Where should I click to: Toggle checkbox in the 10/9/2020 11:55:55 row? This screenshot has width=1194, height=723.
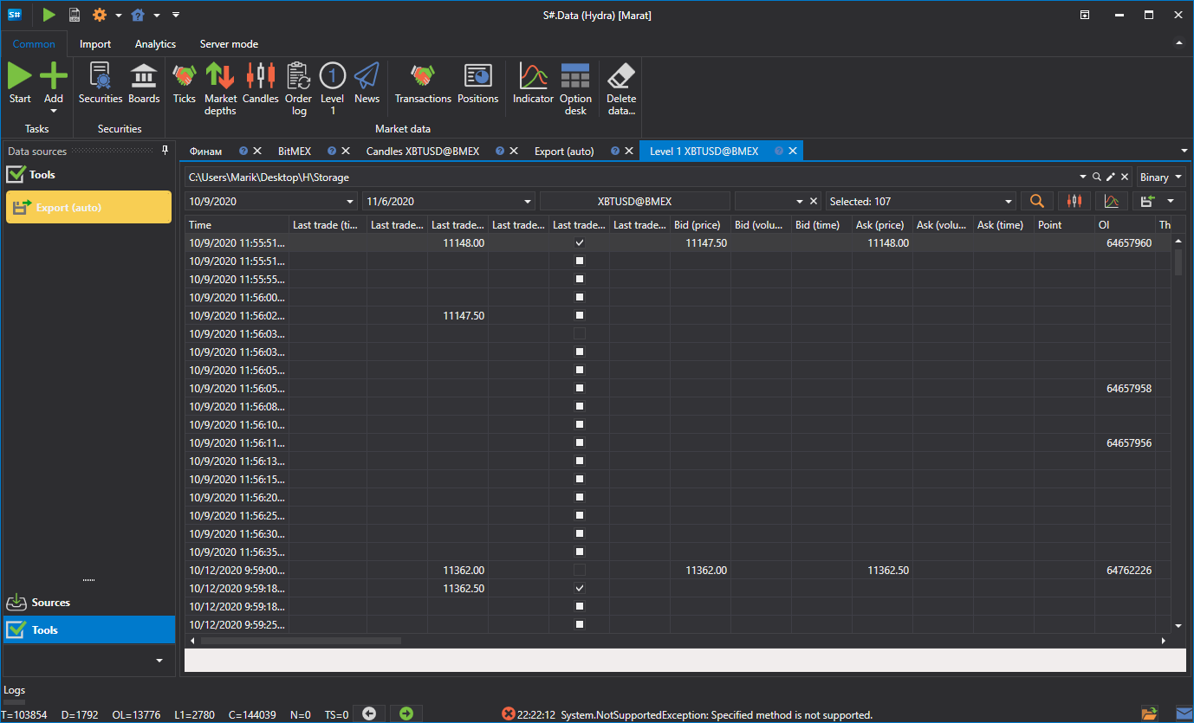click(x=580, y=279)
